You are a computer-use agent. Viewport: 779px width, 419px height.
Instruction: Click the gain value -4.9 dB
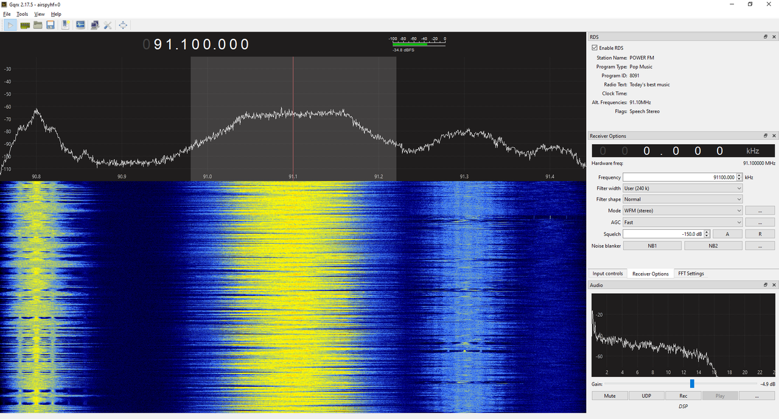click(x=767, y=384)
